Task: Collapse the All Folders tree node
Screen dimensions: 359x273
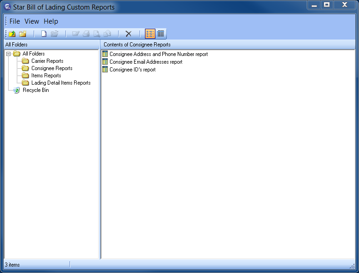Action: [x=9, y=54]
